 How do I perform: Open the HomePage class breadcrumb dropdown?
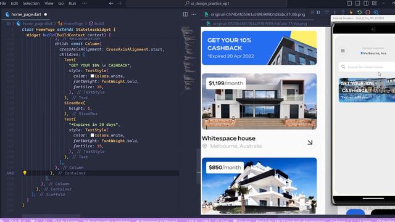pyautogui.click(x=70, y=23)
